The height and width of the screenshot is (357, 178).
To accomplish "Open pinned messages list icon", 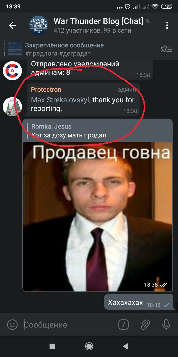I will point(166,49).
